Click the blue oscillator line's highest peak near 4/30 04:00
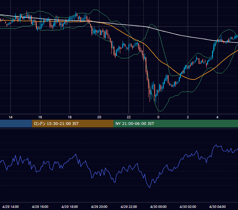This screenshot has height=210, width=238. (216, 145)
